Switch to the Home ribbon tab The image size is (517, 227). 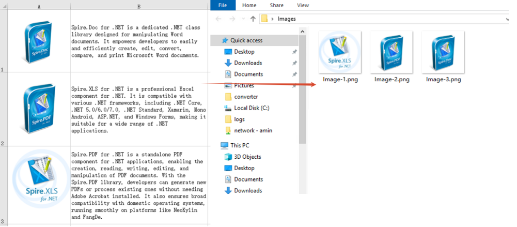point(249,5)
